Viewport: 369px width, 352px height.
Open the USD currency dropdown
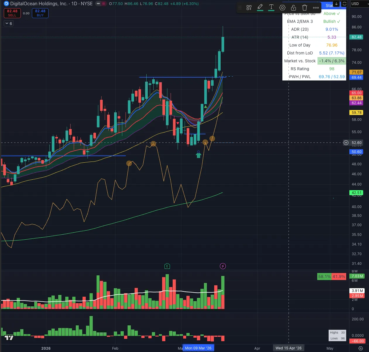(359, 4)
